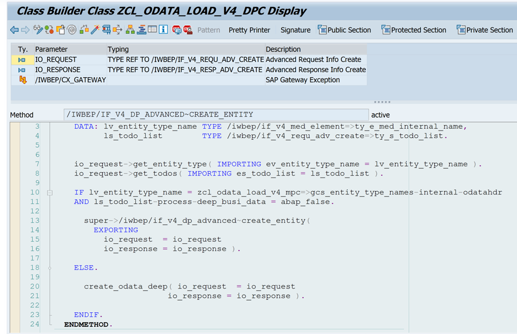Click the Pretty Printer button

tap(249, 30)
